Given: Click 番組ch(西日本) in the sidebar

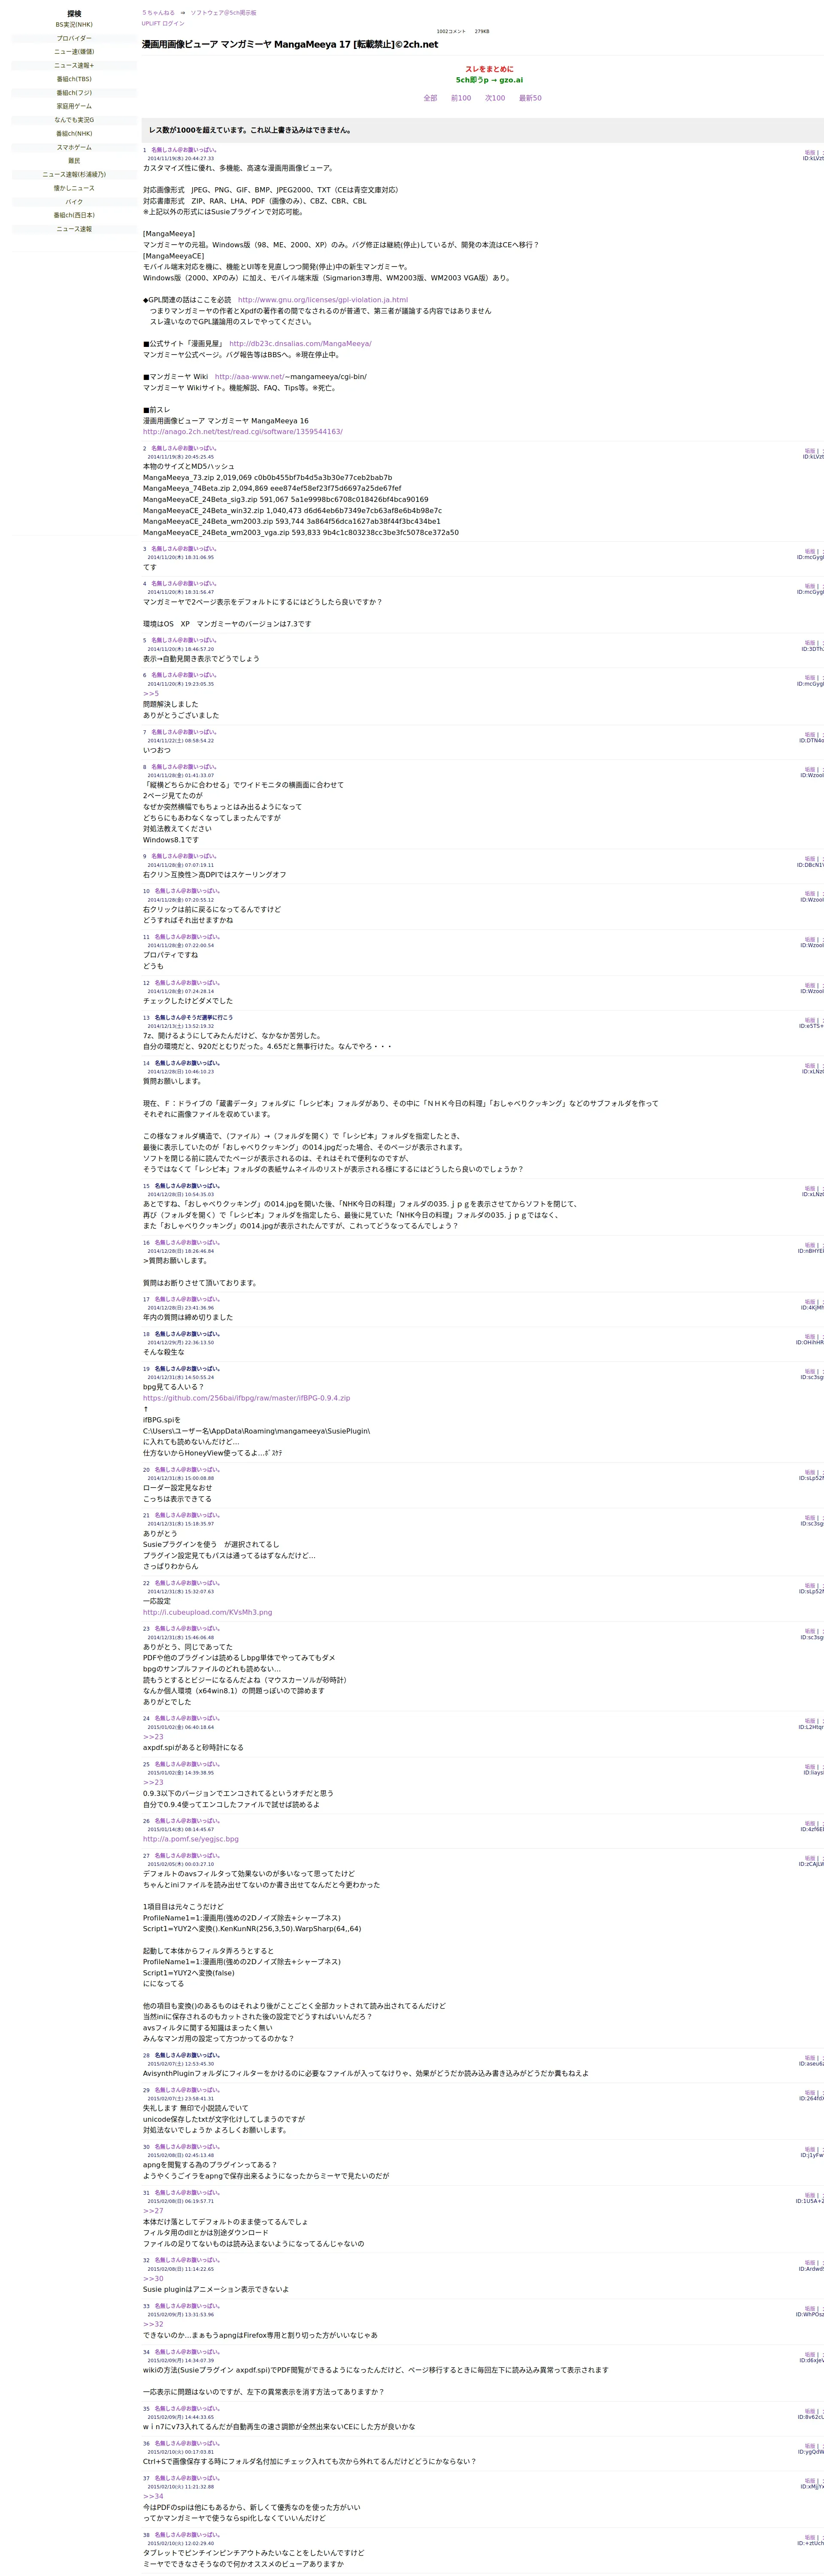Looking at the screenshot, I should point(74,215).
